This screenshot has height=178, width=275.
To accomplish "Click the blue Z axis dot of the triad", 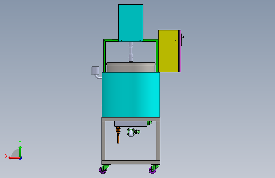I will [21, 158].
